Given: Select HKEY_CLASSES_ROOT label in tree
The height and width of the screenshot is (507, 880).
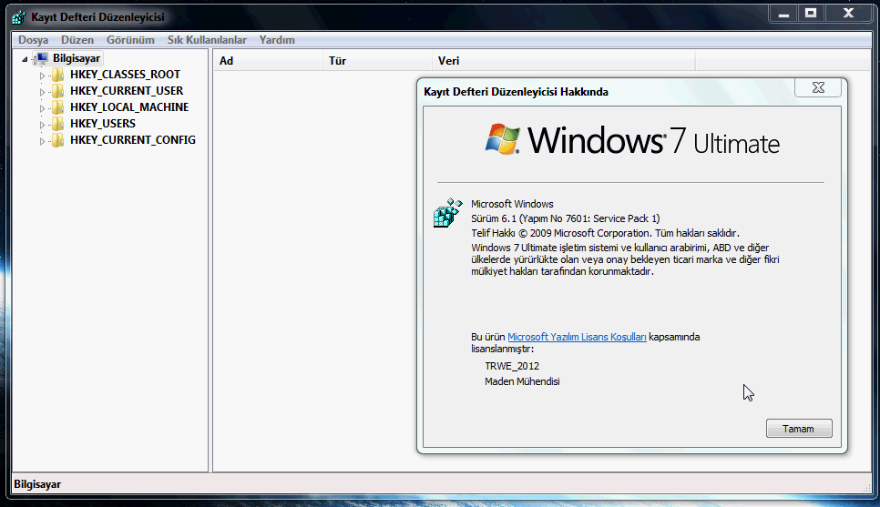Looking at the screenshot, I should 125,75.
